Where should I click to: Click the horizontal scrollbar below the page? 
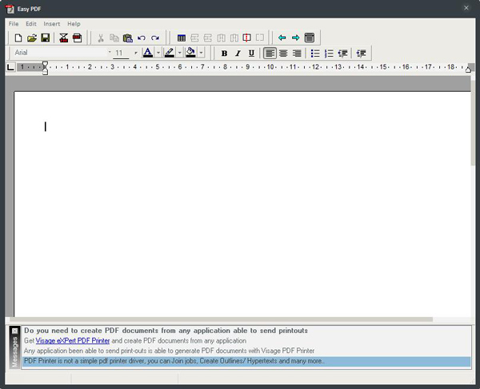point(221,320)
